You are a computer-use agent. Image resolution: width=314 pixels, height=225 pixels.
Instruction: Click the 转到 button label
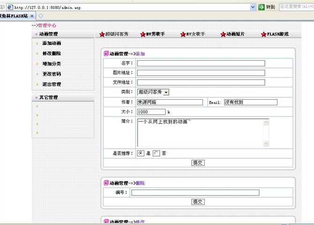coord(270,7)
